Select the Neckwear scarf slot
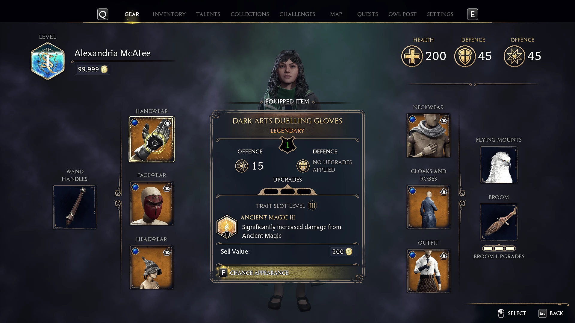 (x=428, y=135)
